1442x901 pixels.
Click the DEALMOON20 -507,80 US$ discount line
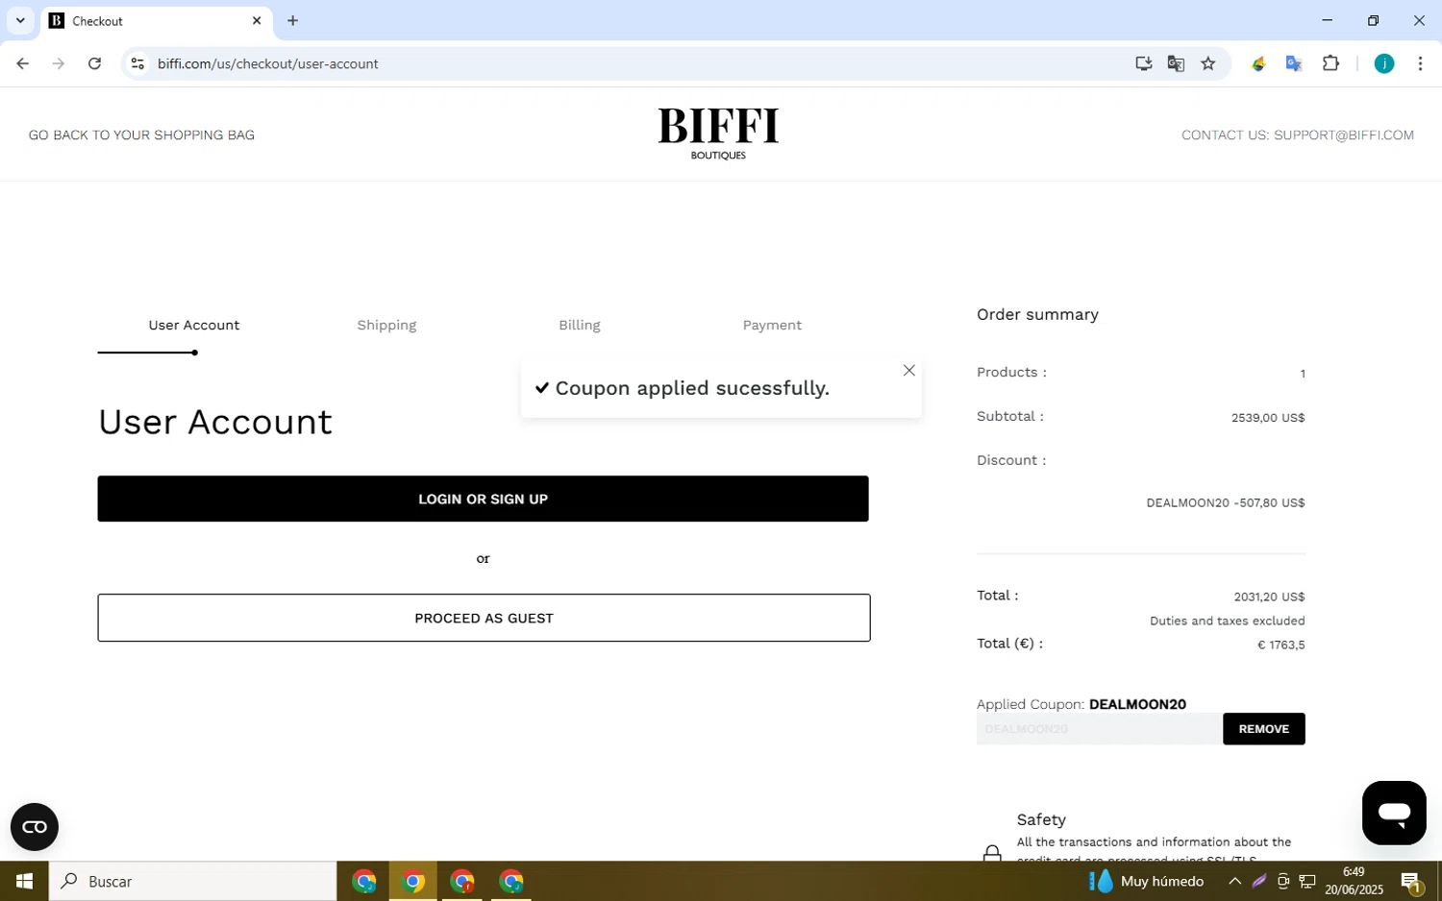point(1226,503)
